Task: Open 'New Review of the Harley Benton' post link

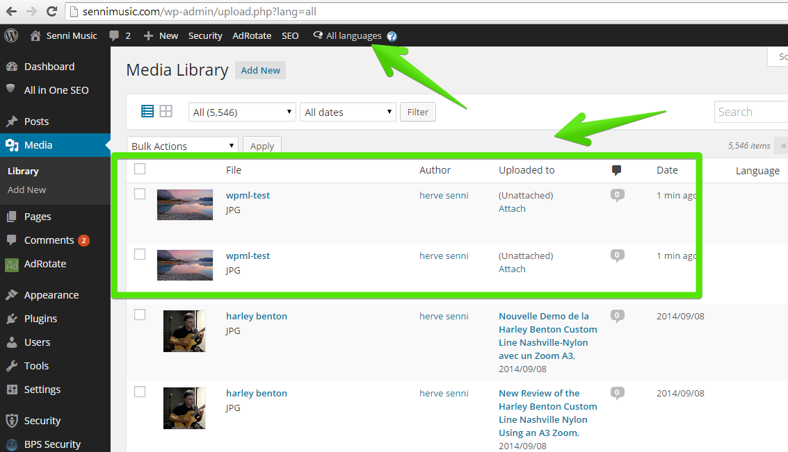Action: click(548, 413)
